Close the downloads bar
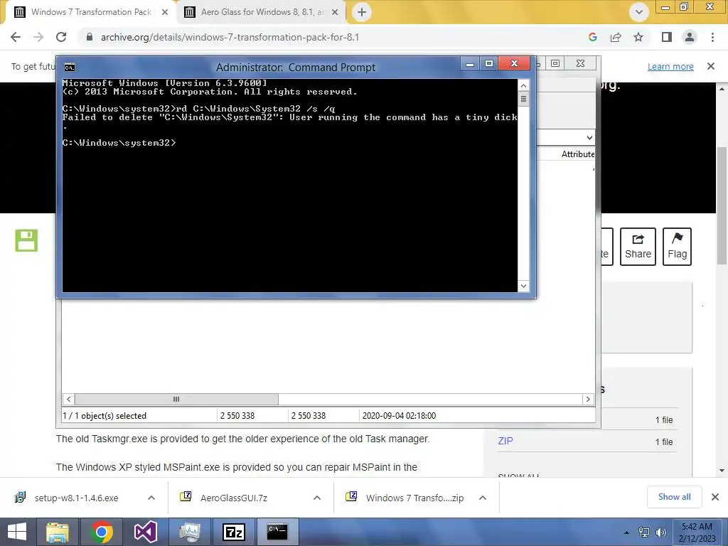The width and height of the screenshot is (728, 546). [x=715, y=497]
